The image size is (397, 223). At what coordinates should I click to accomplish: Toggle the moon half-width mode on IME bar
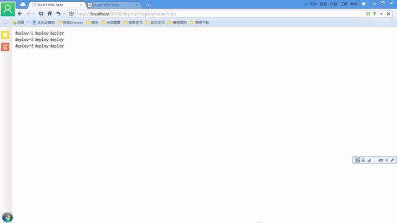coord(369,160)
